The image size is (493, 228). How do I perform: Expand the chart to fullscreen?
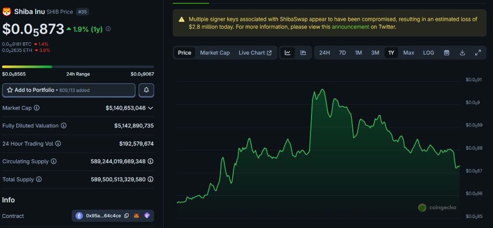click(x=478, y=53)
